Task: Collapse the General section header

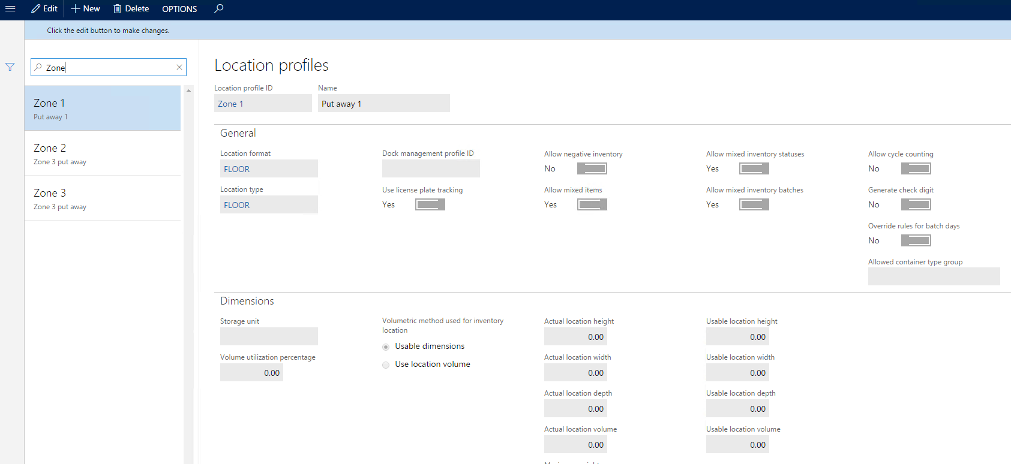Action: coord(238,133)
